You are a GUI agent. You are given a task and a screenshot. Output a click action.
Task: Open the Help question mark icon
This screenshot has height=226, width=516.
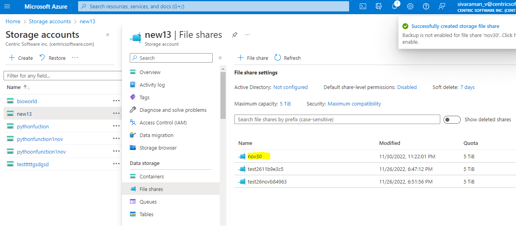(426, 6)
